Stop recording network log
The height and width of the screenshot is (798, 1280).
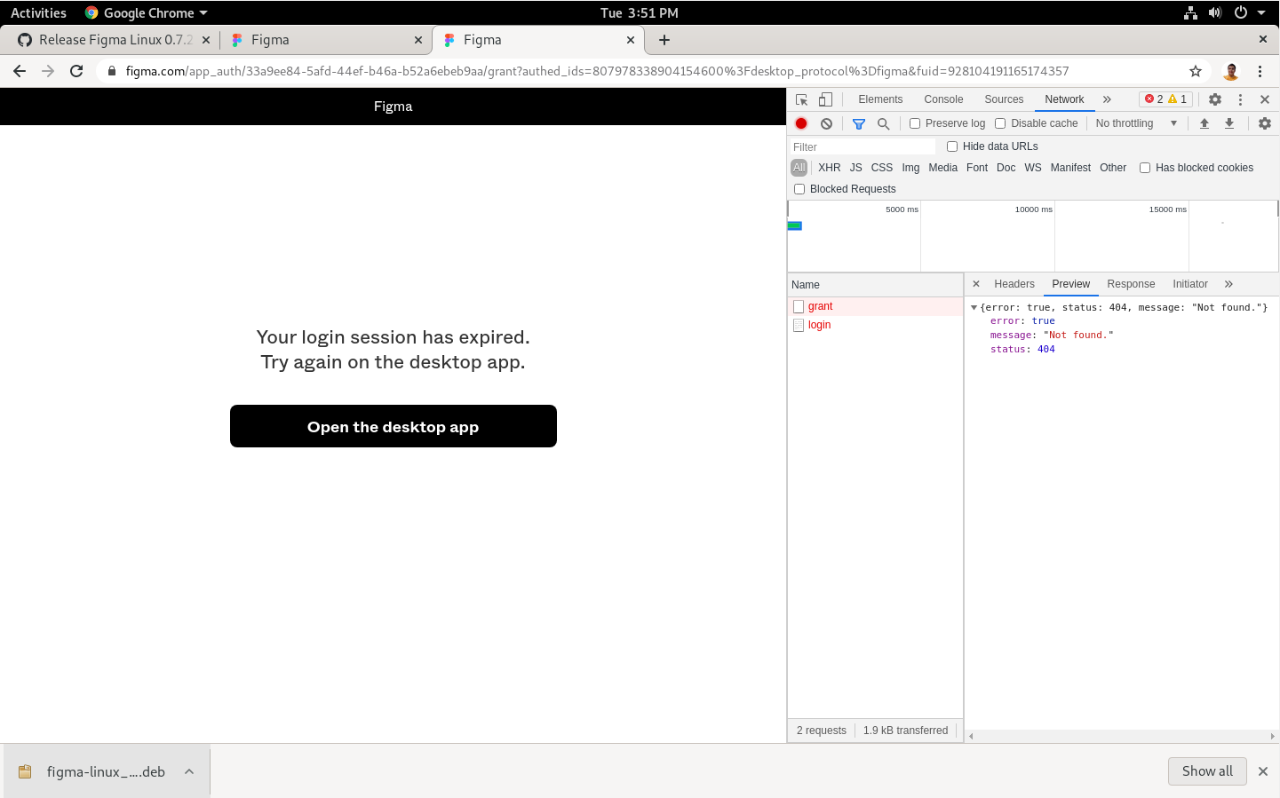pos(799,123)
